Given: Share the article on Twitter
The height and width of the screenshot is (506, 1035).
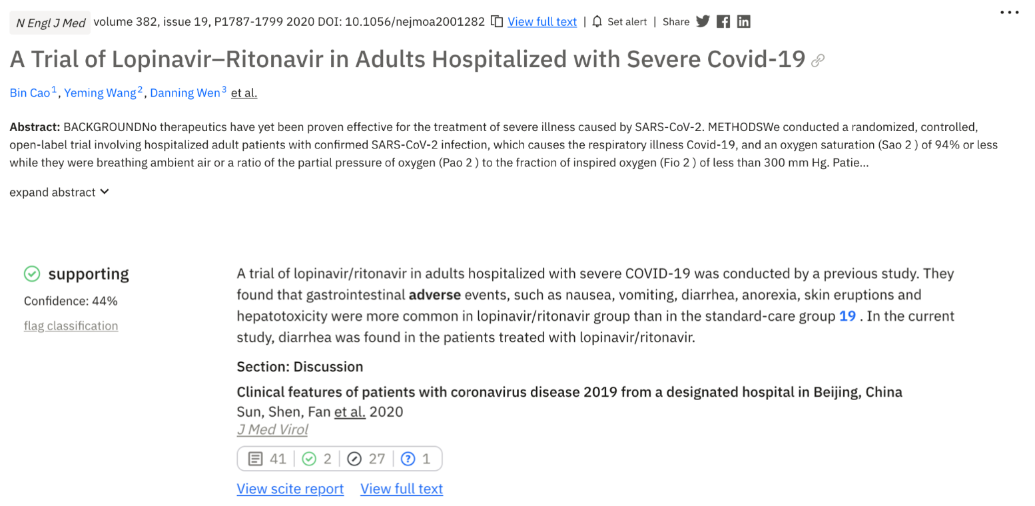Looking at the screenshot, I should coord(703,21).
